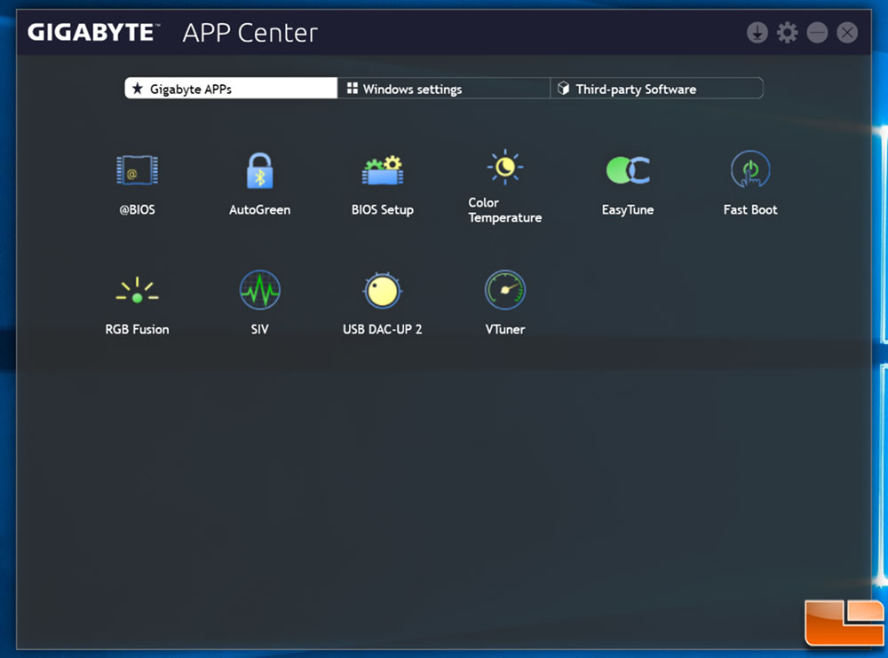Open the VTuner gauge icon

pyautogui.click(x=505, y=290)
